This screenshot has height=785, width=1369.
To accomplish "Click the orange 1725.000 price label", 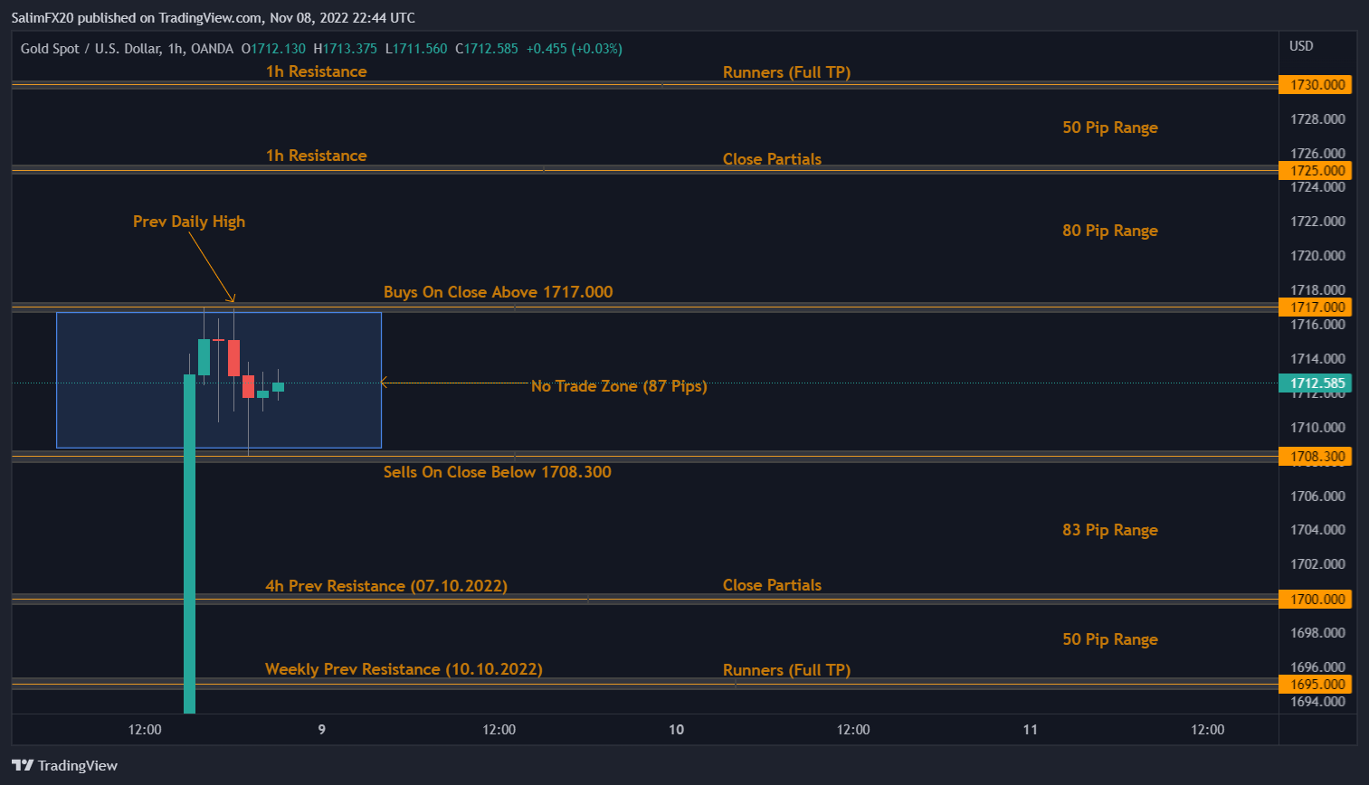I will pyautogui.click(x=1315, y=170).
